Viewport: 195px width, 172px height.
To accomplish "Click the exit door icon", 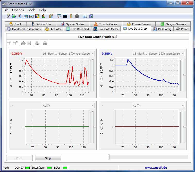I will pyautogui.click(x=91, y=16).
